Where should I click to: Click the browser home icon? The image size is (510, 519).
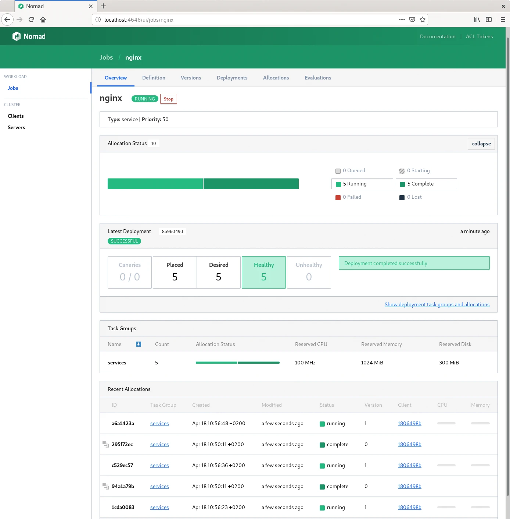tap(43, 20)
